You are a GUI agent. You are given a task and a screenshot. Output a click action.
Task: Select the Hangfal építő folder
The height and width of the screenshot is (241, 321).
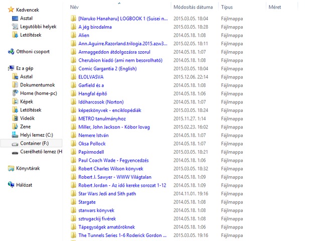point(93,94)
